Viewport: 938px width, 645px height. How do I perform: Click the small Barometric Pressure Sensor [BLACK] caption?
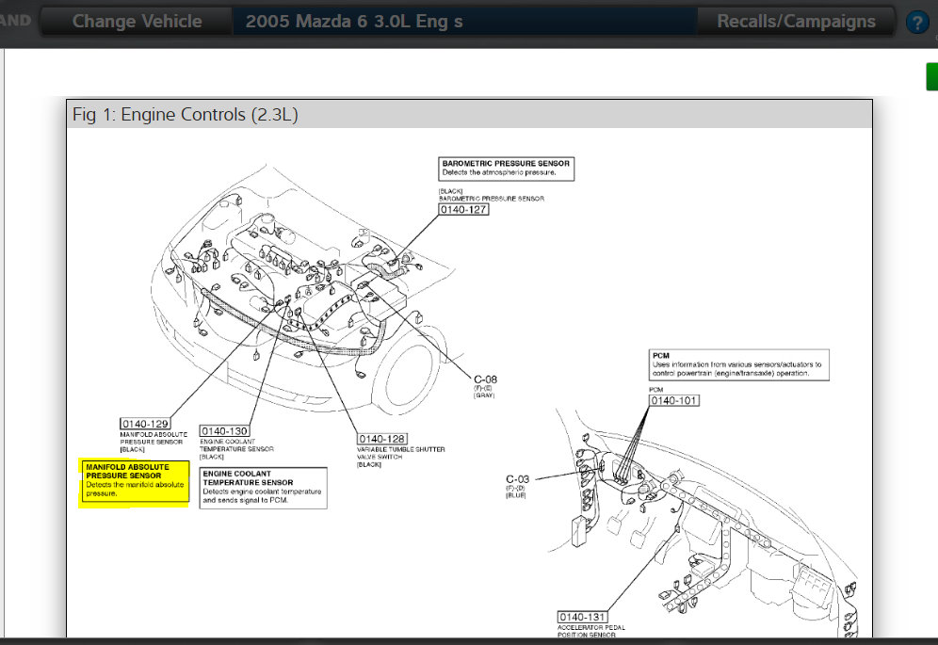pyautogui.click(x=492, y=195)
